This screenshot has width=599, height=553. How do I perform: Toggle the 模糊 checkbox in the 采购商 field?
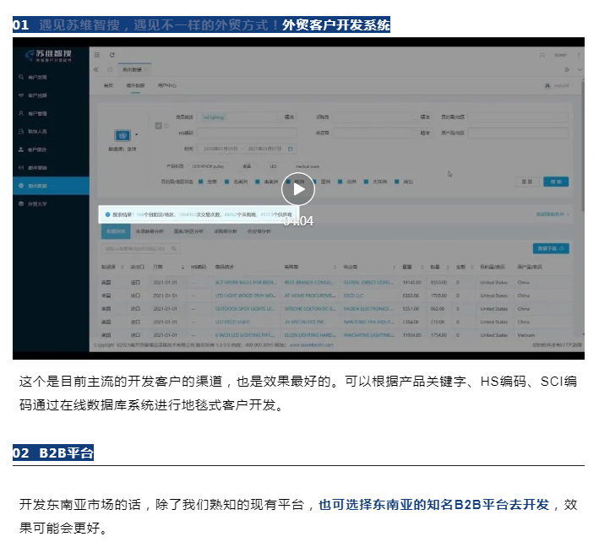[415, 117]
